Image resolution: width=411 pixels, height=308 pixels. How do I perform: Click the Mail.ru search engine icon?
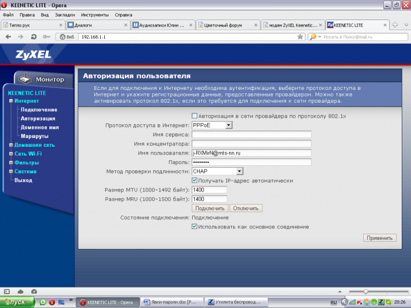313,37
